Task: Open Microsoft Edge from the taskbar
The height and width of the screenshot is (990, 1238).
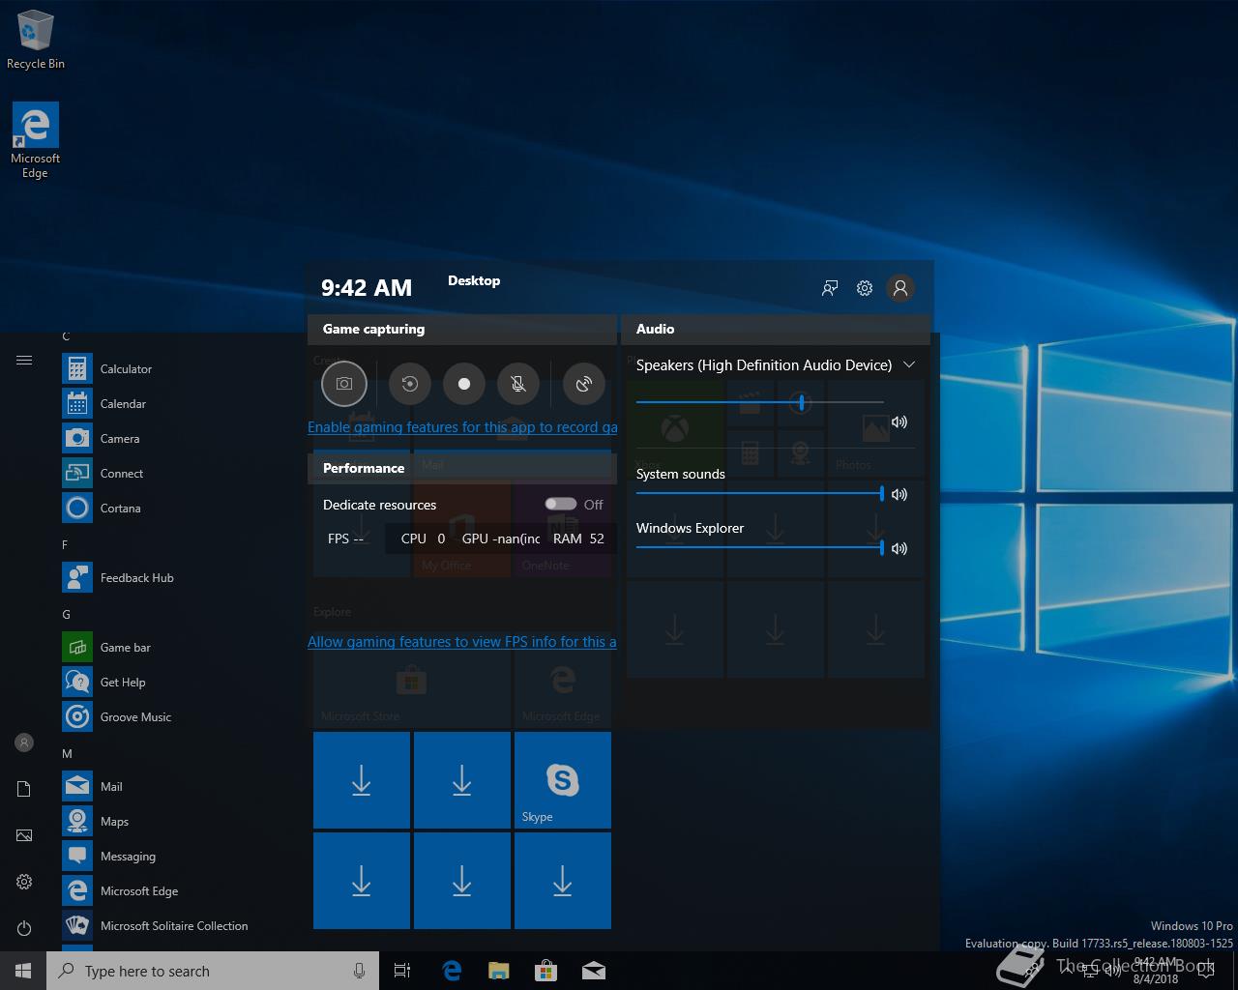Action: [x=452, y=971]
